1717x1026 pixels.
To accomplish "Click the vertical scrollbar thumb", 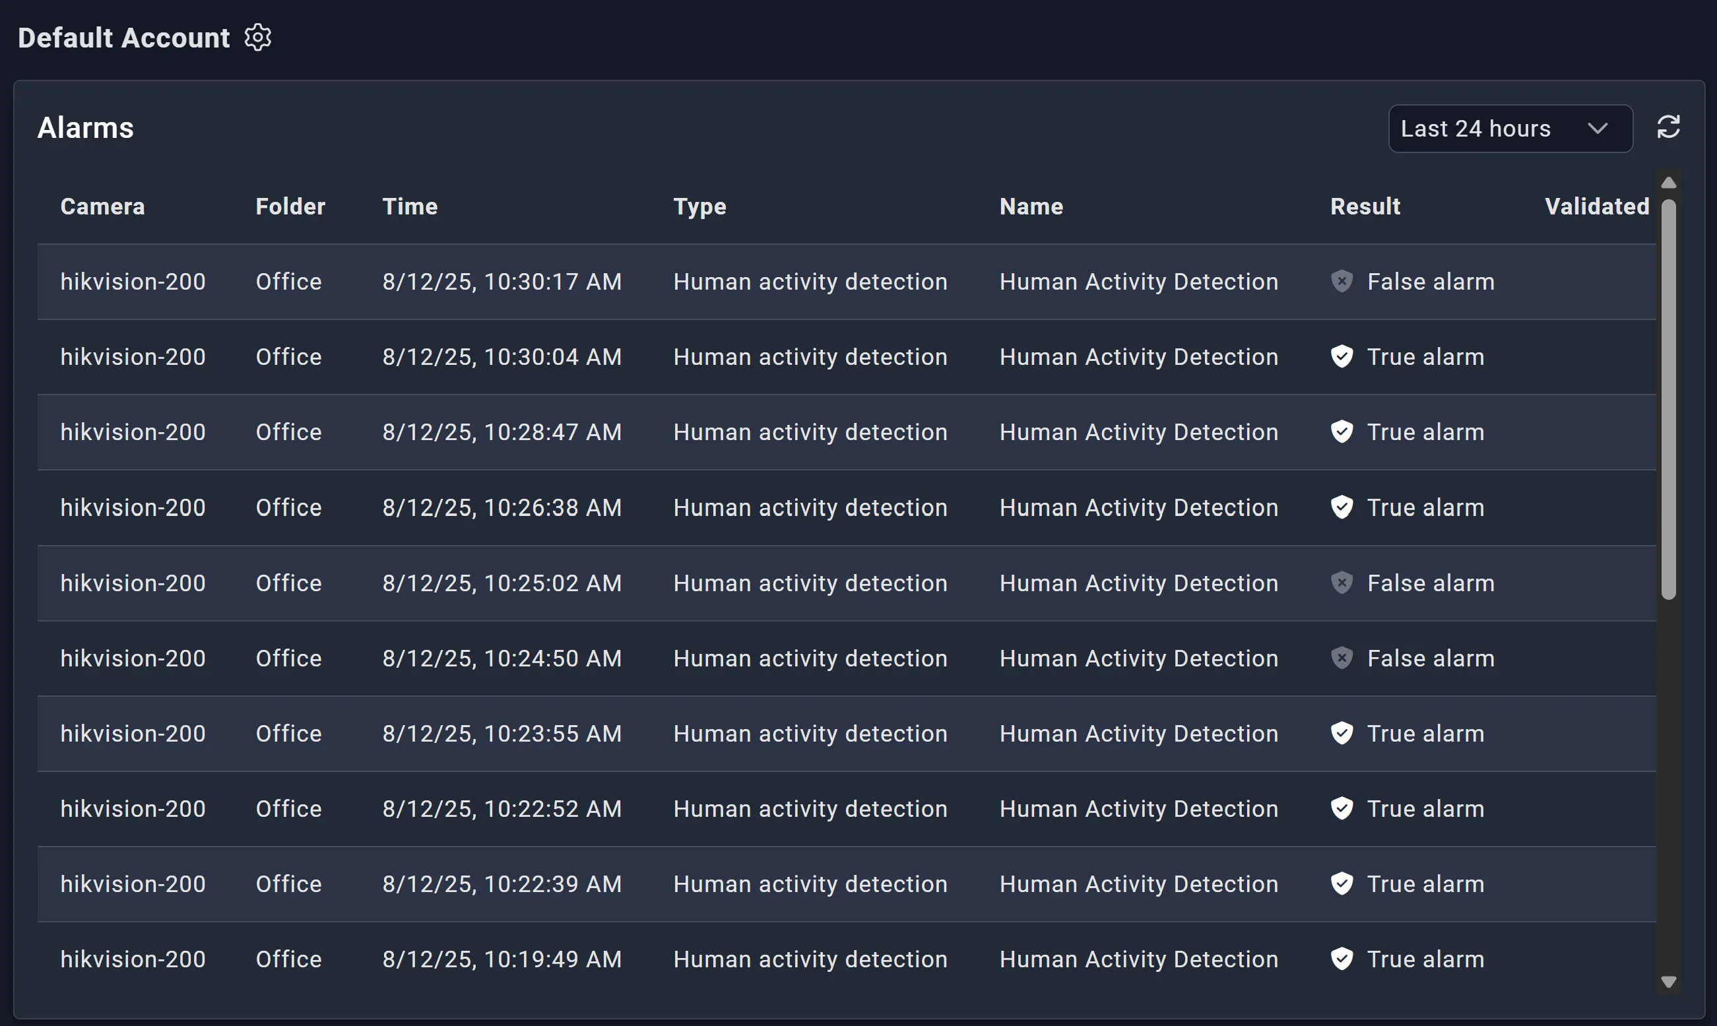I will (1668, 399).
